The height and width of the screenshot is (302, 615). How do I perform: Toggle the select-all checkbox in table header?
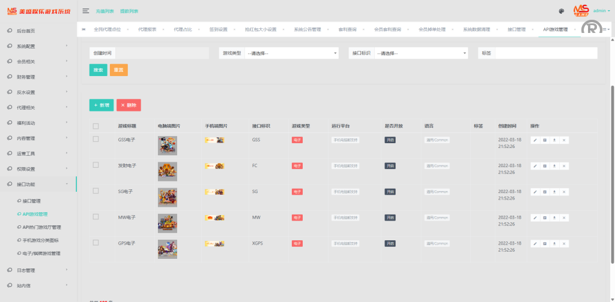(x=95, y=126)
